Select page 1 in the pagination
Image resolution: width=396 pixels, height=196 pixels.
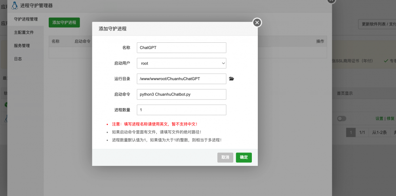(350, 133)
